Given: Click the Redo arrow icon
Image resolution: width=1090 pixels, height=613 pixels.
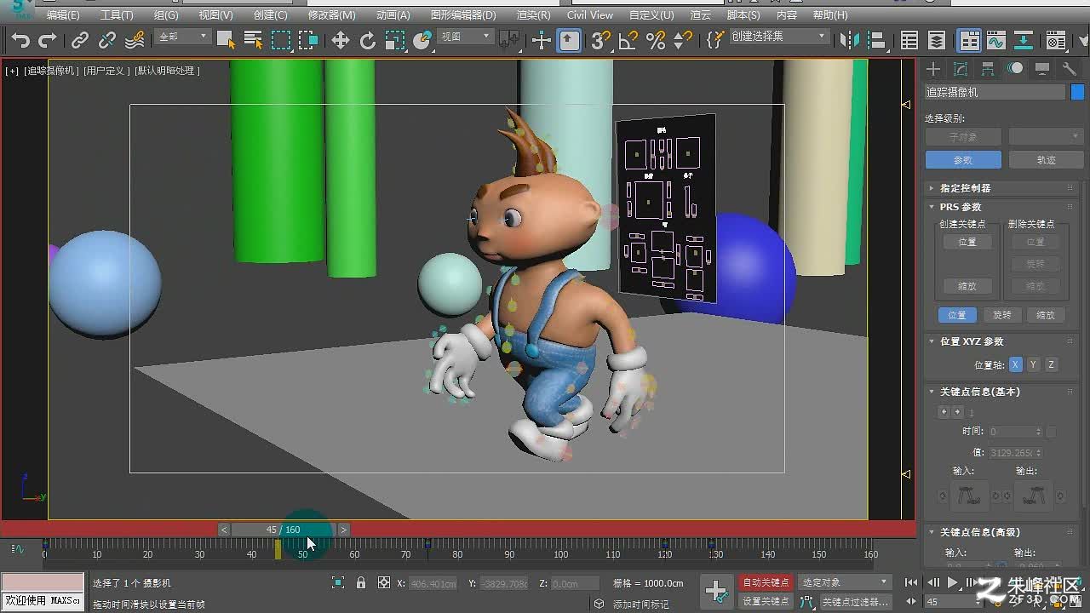Looking at the screenshot, I should click(48, 40).
